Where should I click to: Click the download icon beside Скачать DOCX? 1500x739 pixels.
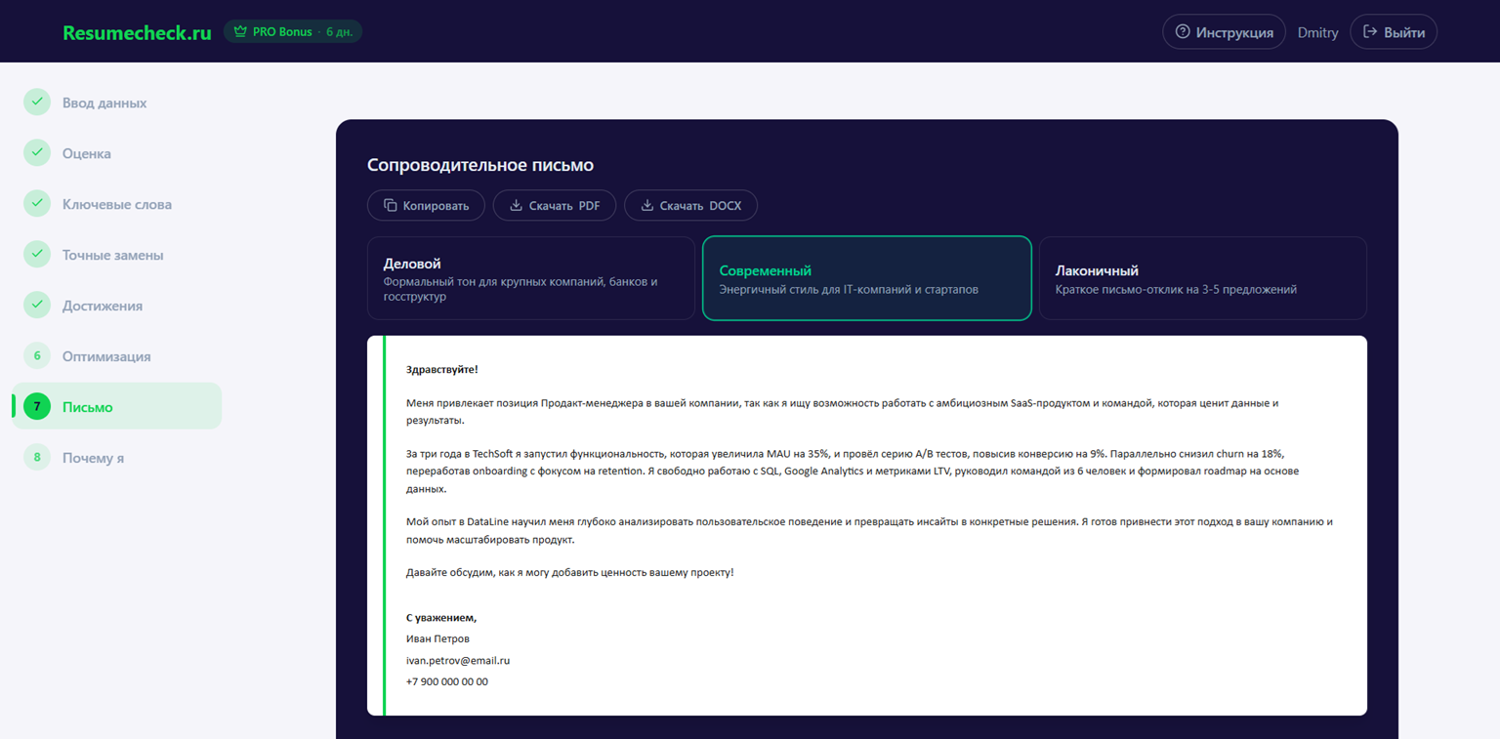pyautogui.click(x=646, y=205)
